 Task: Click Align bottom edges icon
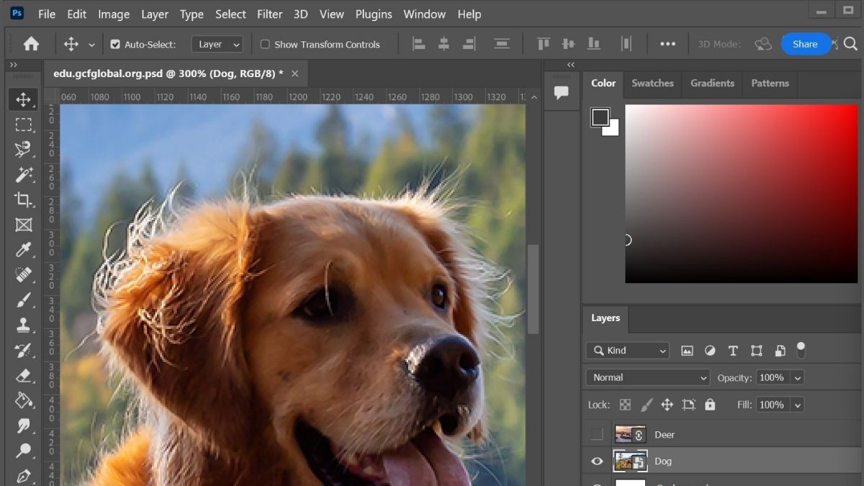594,44
